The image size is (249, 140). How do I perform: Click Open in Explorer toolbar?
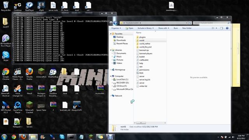coord(130,28)
